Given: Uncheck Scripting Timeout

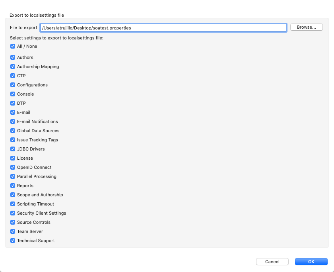Looking at the screenshot, I should pyautogui.click(x=13, y=204).
